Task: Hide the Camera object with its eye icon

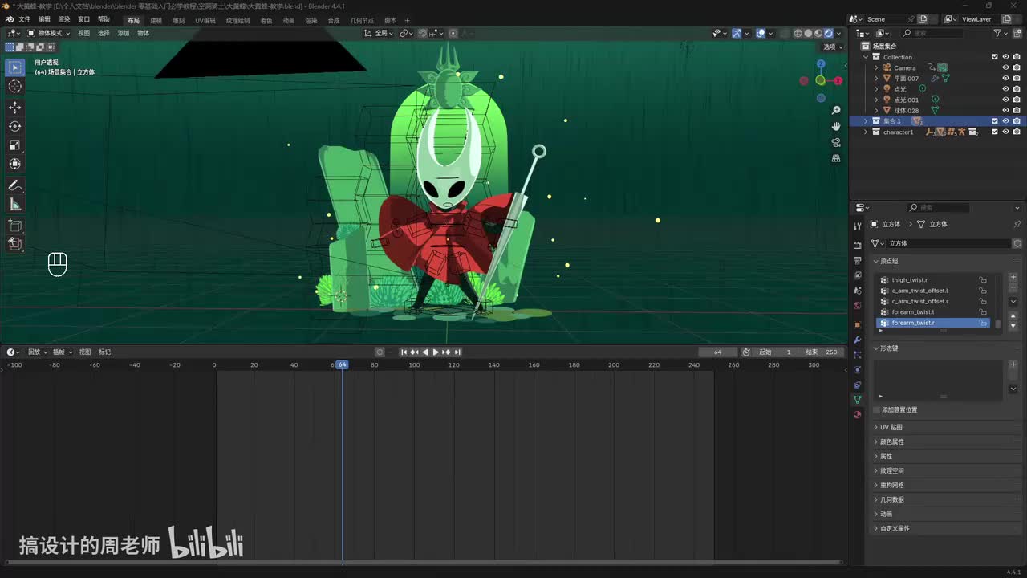Action: [x=1005, y=68]
